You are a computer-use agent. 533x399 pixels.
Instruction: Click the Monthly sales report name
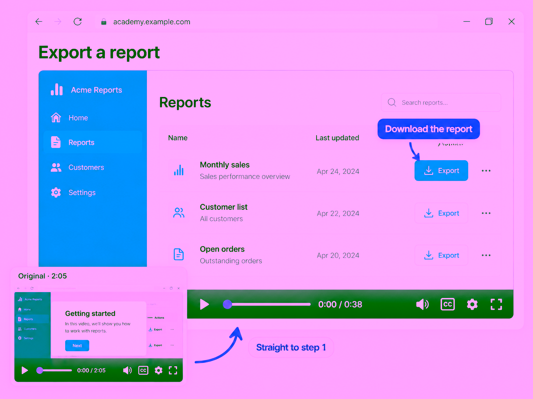(225, 165)
